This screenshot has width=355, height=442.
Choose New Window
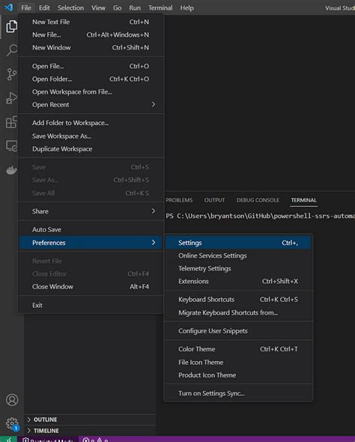click(91, 48)
